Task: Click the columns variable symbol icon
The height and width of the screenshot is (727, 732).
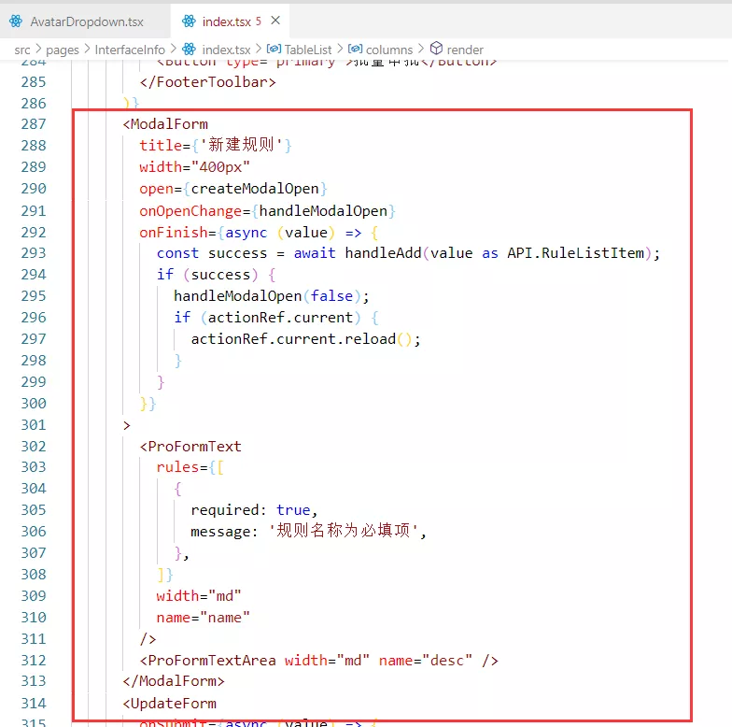Action: tap(355, 49)
